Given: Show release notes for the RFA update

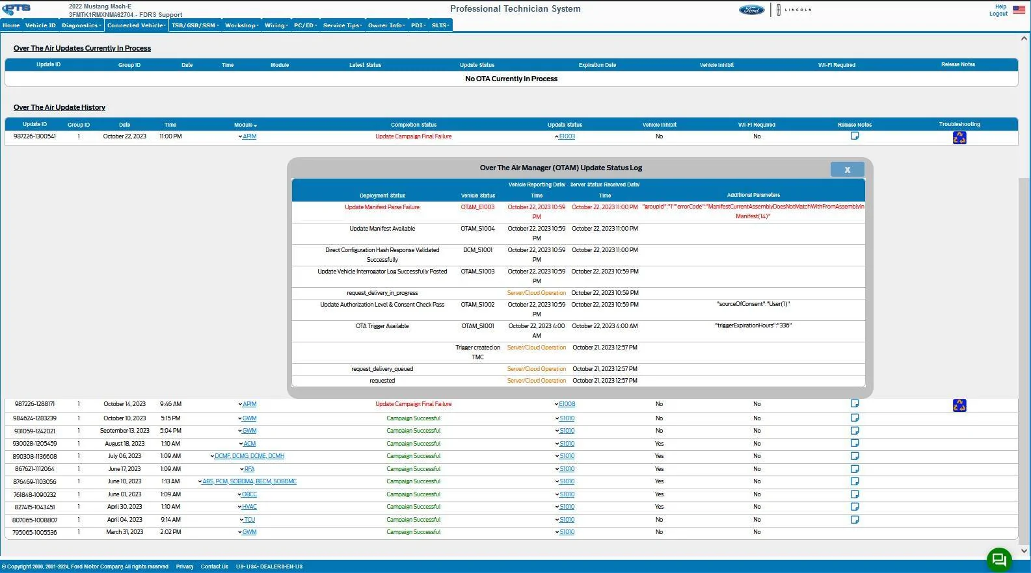Looking at the screenshot, I should coord(855,468).
